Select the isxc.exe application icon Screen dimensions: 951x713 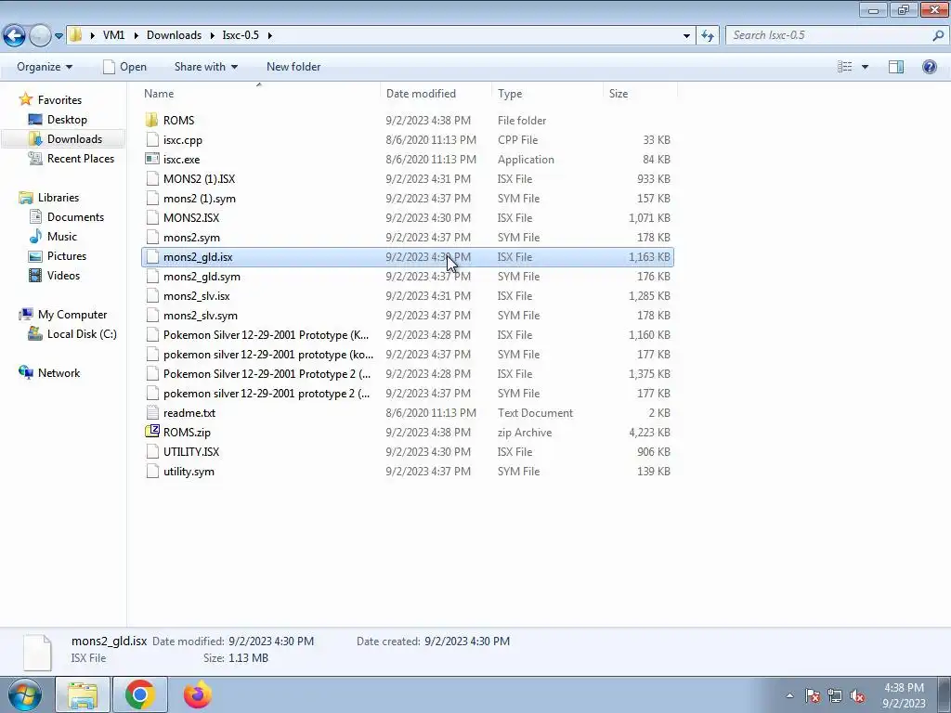152,160
